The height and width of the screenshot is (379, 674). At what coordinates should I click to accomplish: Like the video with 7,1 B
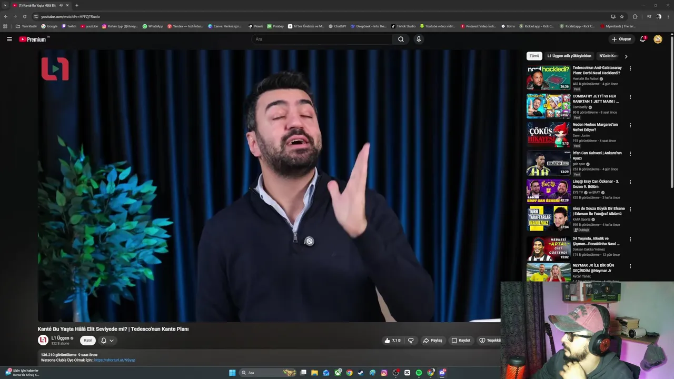click(x=392, y=341)
